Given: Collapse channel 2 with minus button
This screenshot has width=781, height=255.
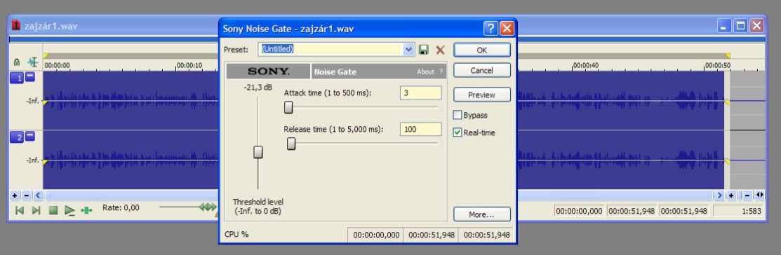Looking at the screenshot, I should [x=30, y=136].
